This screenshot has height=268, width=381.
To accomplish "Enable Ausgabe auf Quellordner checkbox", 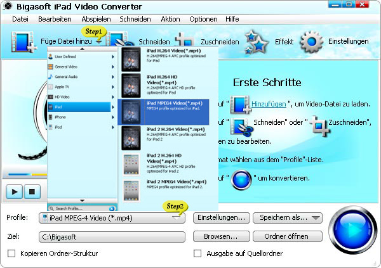I will (197, 253).
